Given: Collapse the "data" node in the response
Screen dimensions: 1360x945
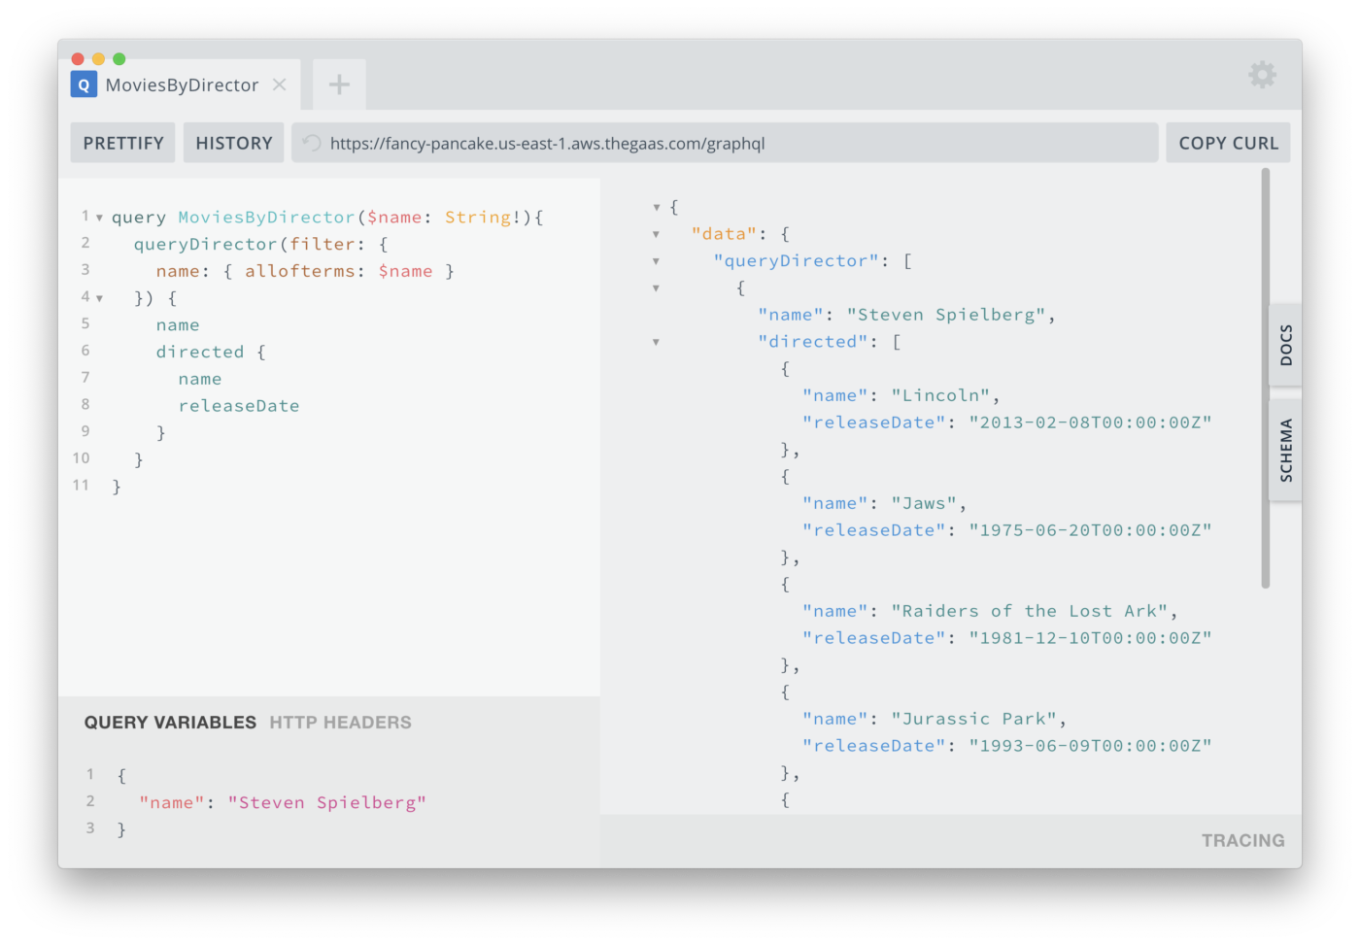Looking at the screenshot, I should point(657,233).
